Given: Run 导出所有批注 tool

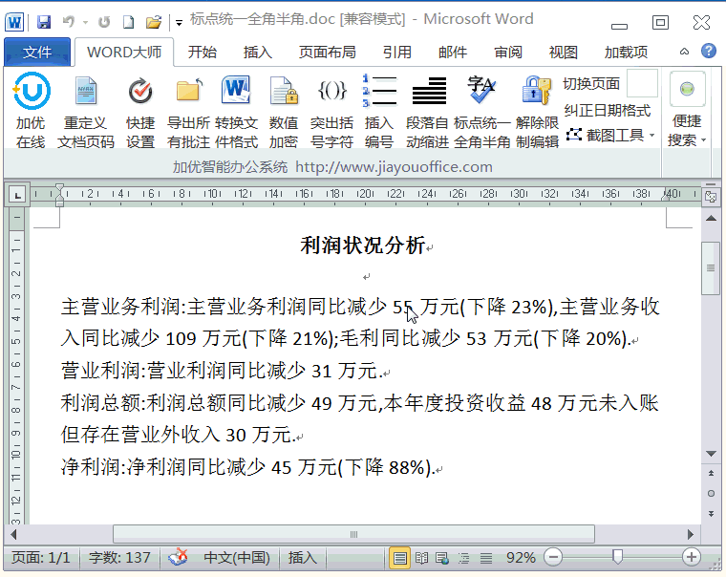Looking at the screenshot, I should pos(188,111).
